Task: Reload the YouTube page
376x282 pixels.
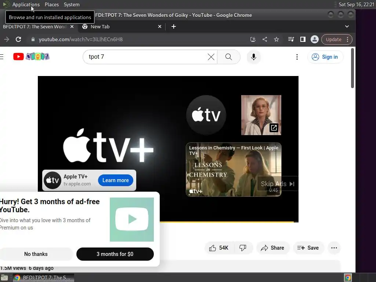Action: point(18,39)
